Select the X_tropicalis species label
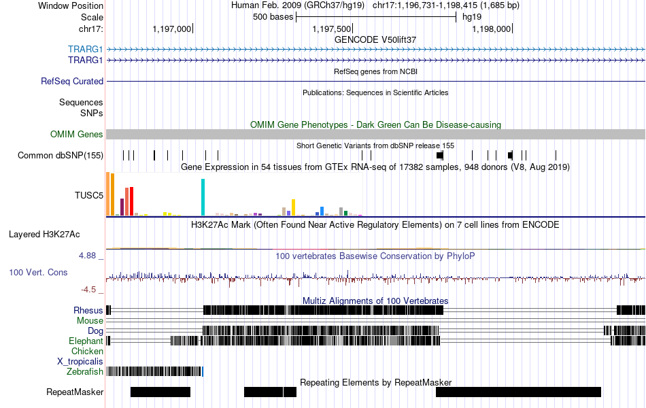 [80, 362]
